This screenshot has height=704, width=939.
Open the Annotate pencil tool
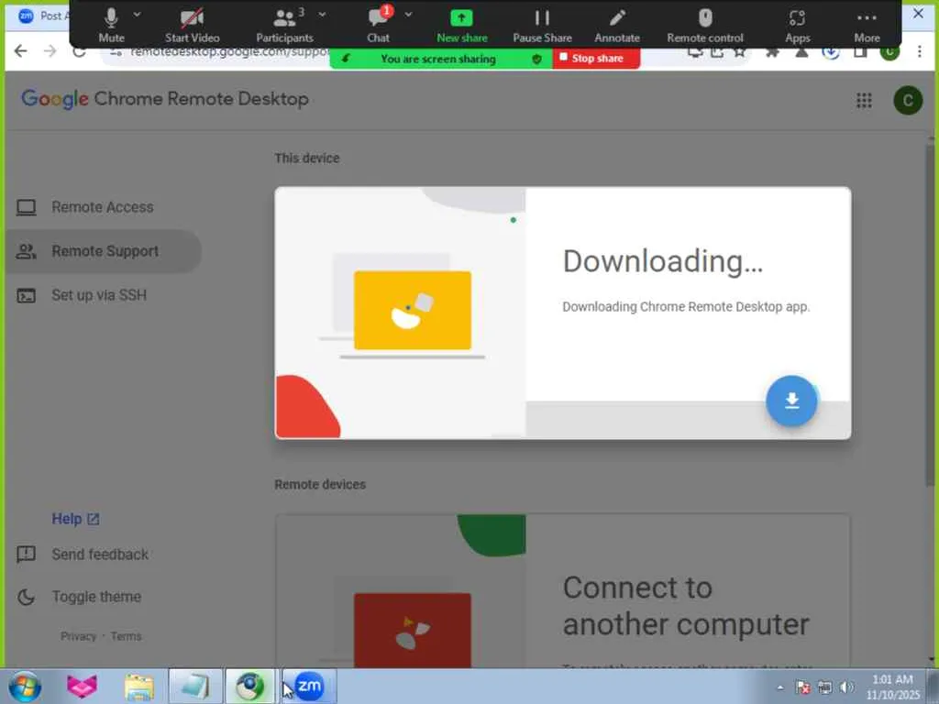click(617, 25)
